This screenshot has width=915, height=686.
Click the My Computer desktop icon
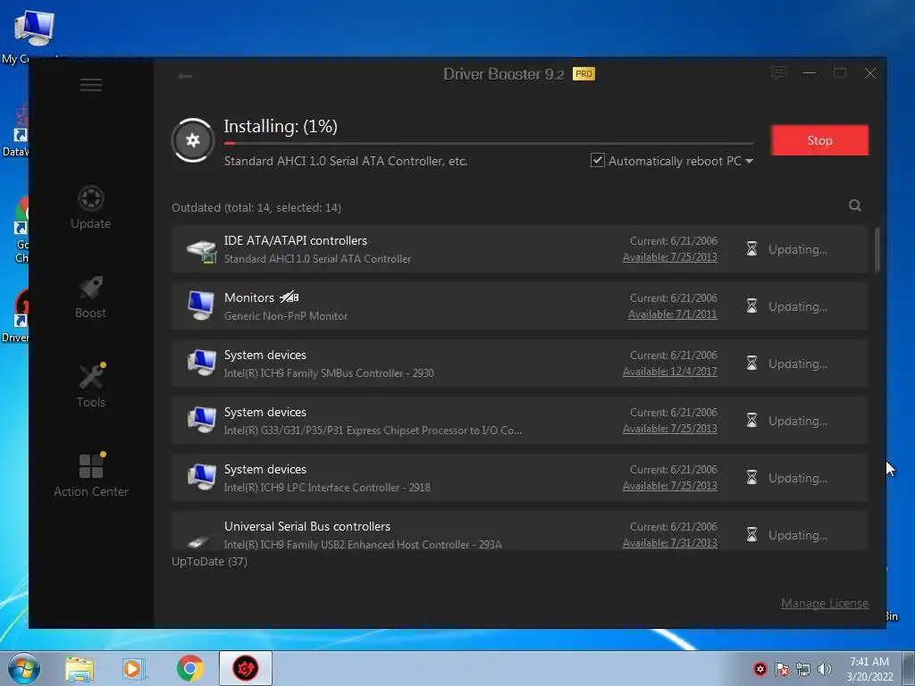click(x=33, y=35)
